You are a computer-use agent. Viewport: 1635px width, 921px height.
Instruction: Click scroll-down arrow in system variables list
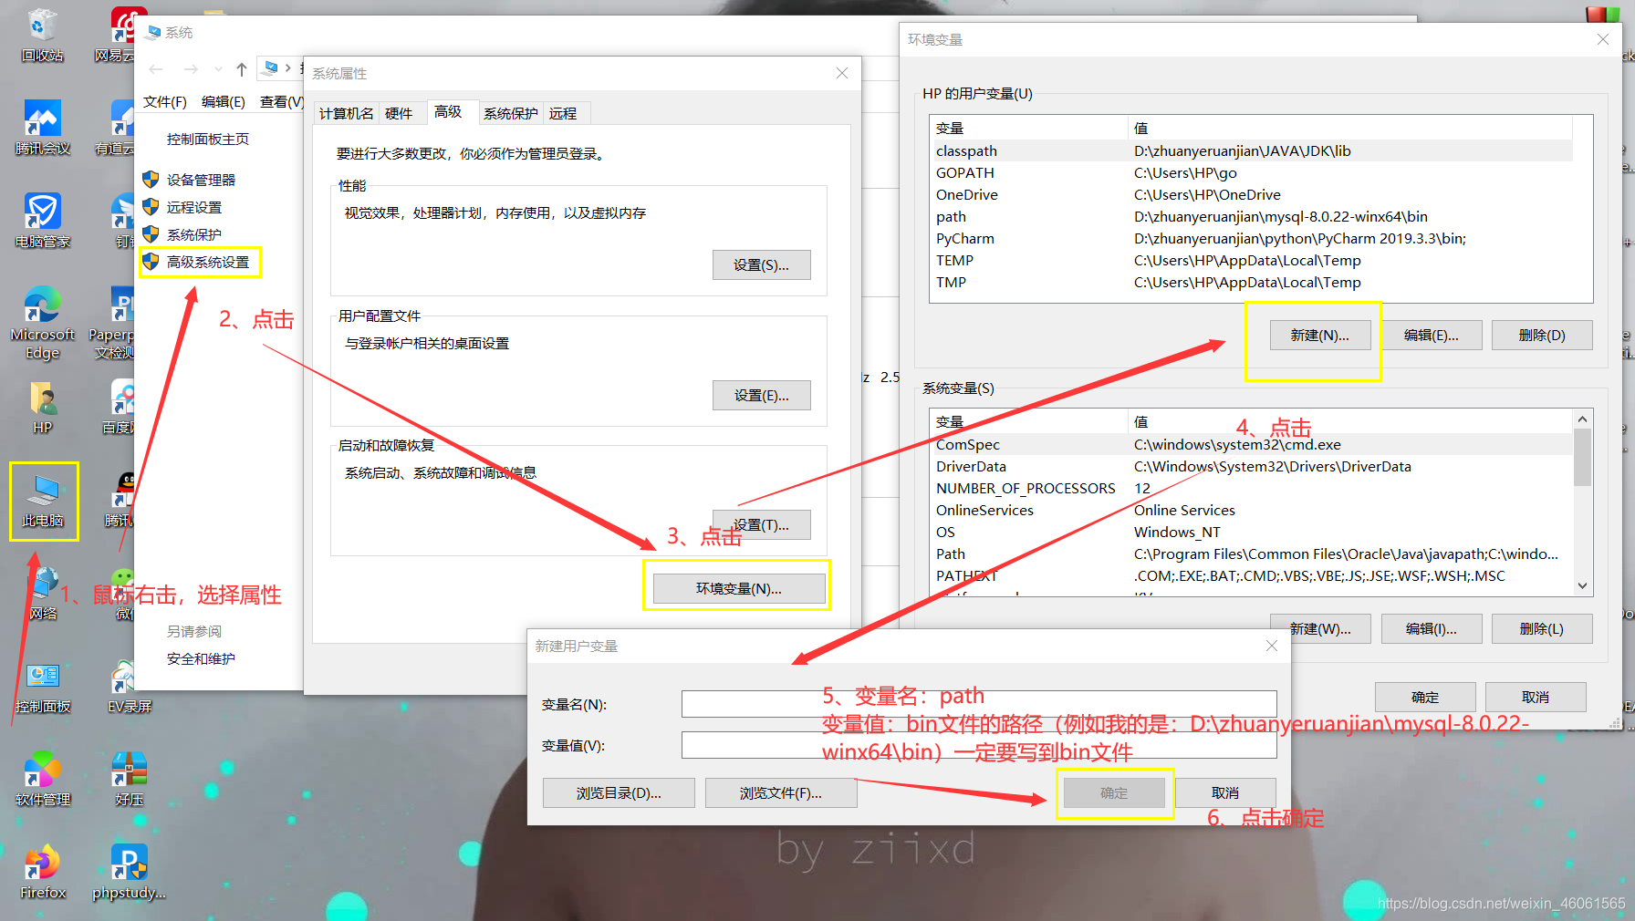coord(1583,586)
